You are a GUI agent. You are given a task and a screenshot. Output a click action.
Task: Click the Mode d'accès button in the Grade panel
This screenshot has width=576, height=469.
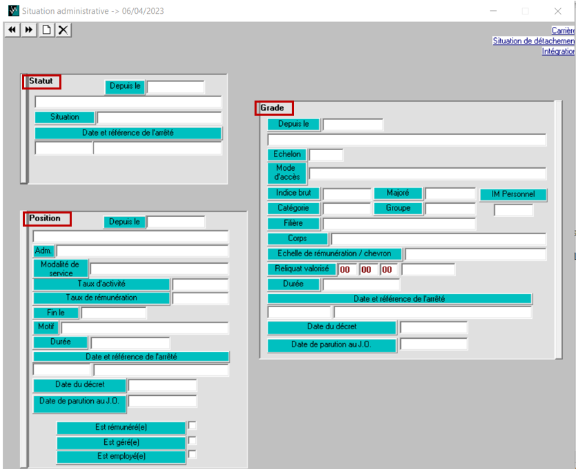[x=286, y=173]
